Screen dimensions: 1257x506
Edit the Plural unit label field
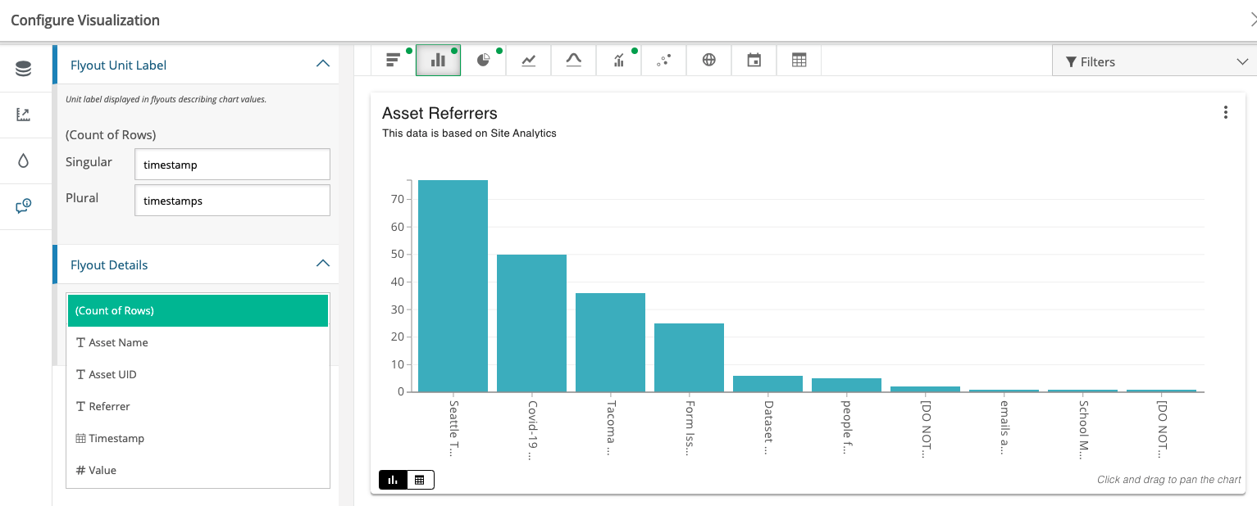pyautogui.click(x=232, y=201)
